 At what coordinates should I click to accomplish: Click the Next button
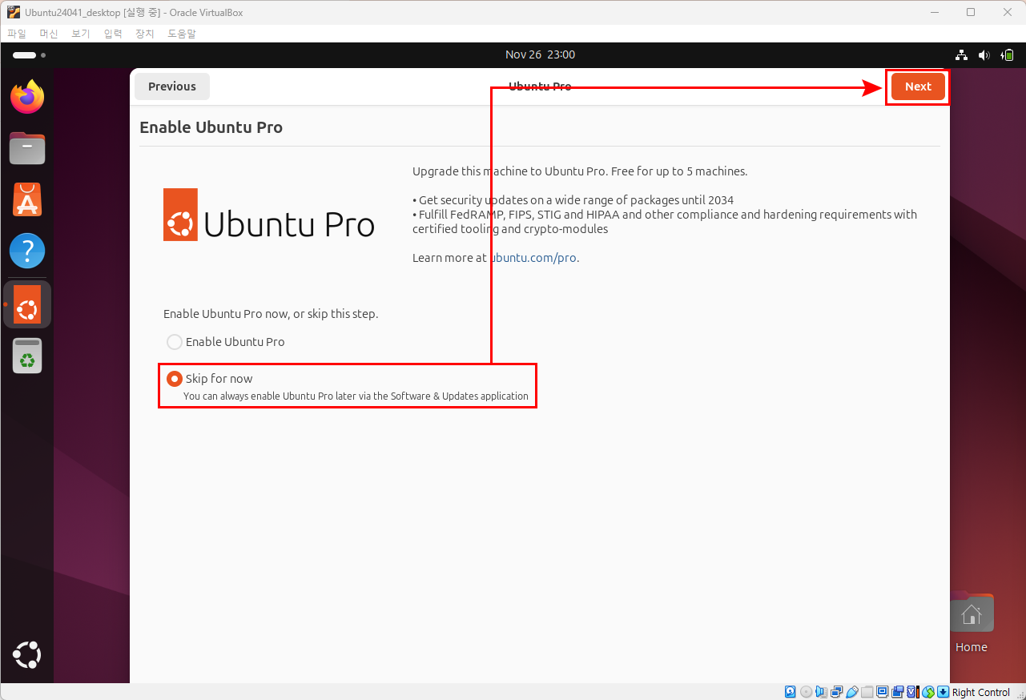click(918, 86)
